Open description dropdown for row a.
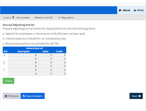The image size is (146, 111). tap(23, 55)
